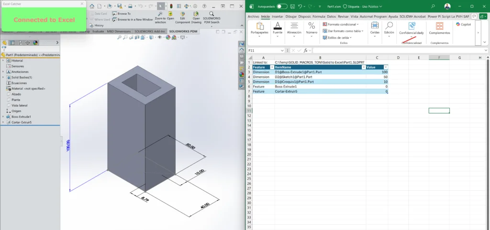Switch to the MBD Dimensions tab
This screenshot has height=230, width=490.
coord(119,31)
